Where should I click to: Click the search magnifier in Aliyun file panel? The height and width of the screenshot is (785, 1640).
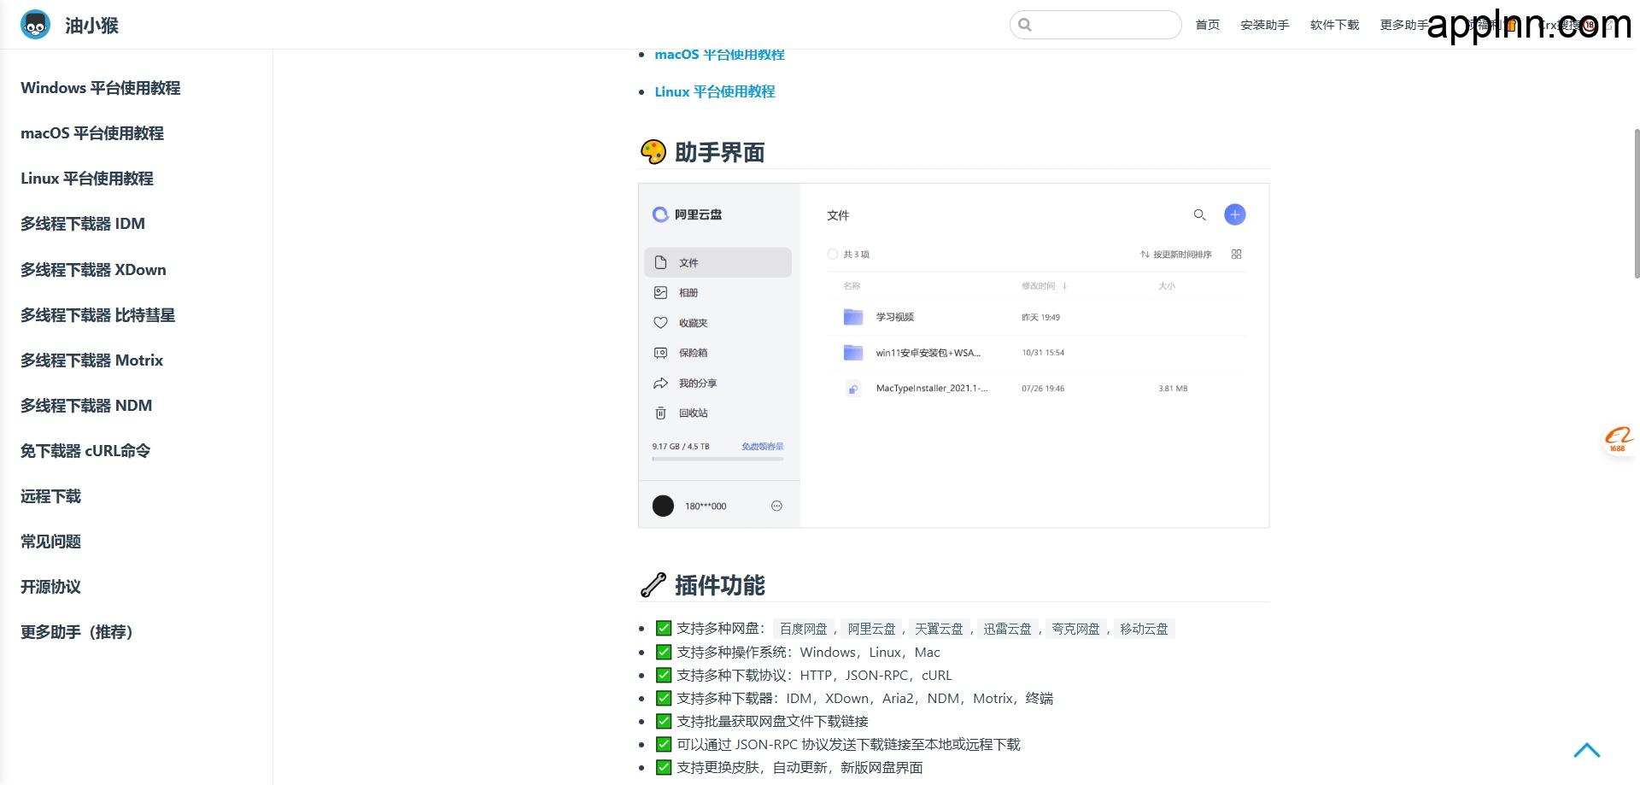point(1200,214)
